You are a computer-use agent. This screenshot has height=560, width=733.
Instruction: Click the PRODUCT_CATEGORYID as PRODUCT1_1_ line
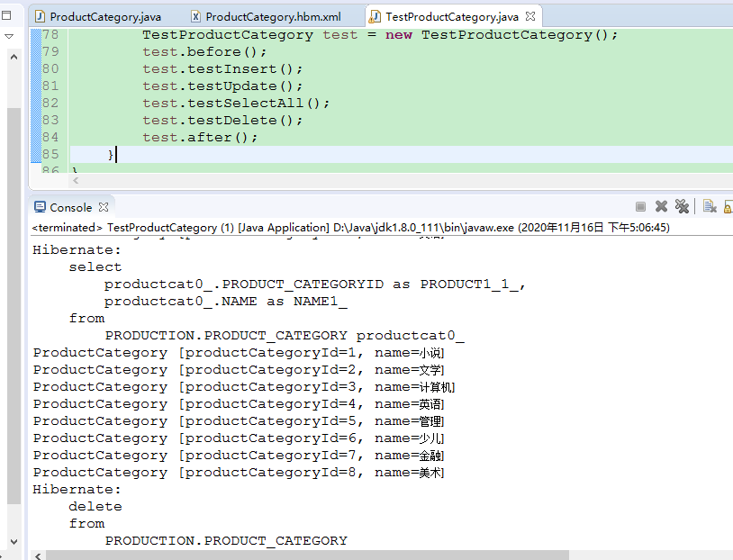coord(315,285)
